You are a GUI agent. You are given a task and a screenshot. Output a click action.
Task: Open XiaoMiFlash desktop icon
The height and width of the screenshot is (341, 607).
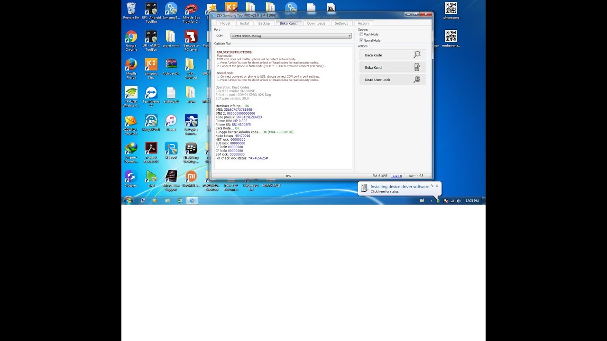(191, 179)
